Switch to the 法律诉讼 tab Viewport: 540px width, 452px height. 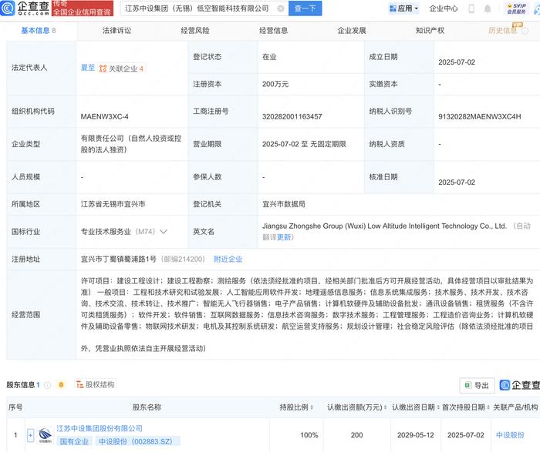click(x=116, y=31)
